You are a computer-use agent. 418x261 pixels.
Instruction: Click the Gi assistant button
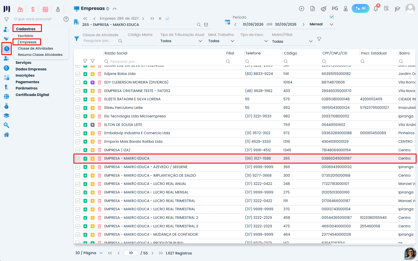click(x=360, y=9)
